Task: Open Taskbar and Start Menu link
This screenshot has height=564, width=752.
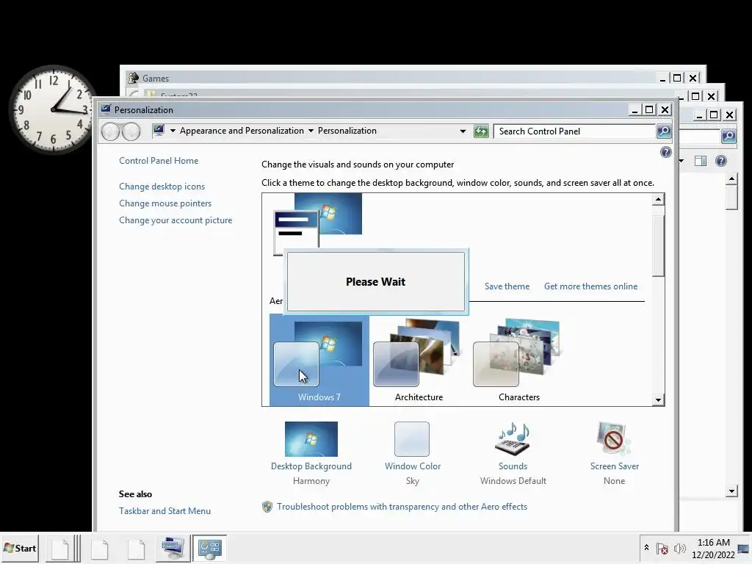Action: (164, 511)
